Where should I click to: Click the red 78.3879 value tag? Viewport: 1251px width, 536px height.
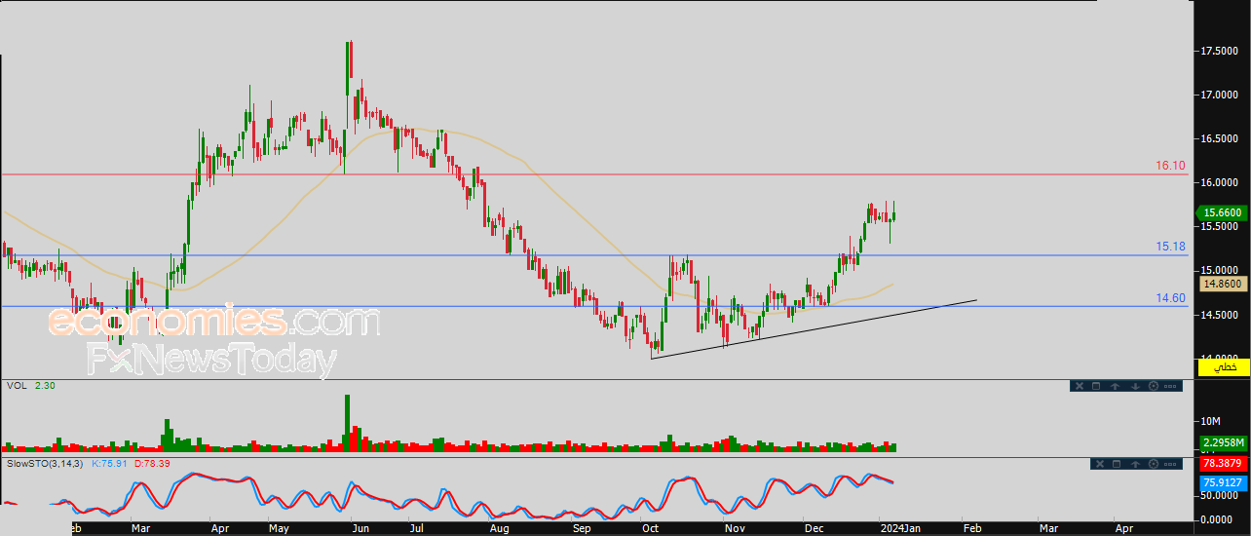tap(1222, 463)
